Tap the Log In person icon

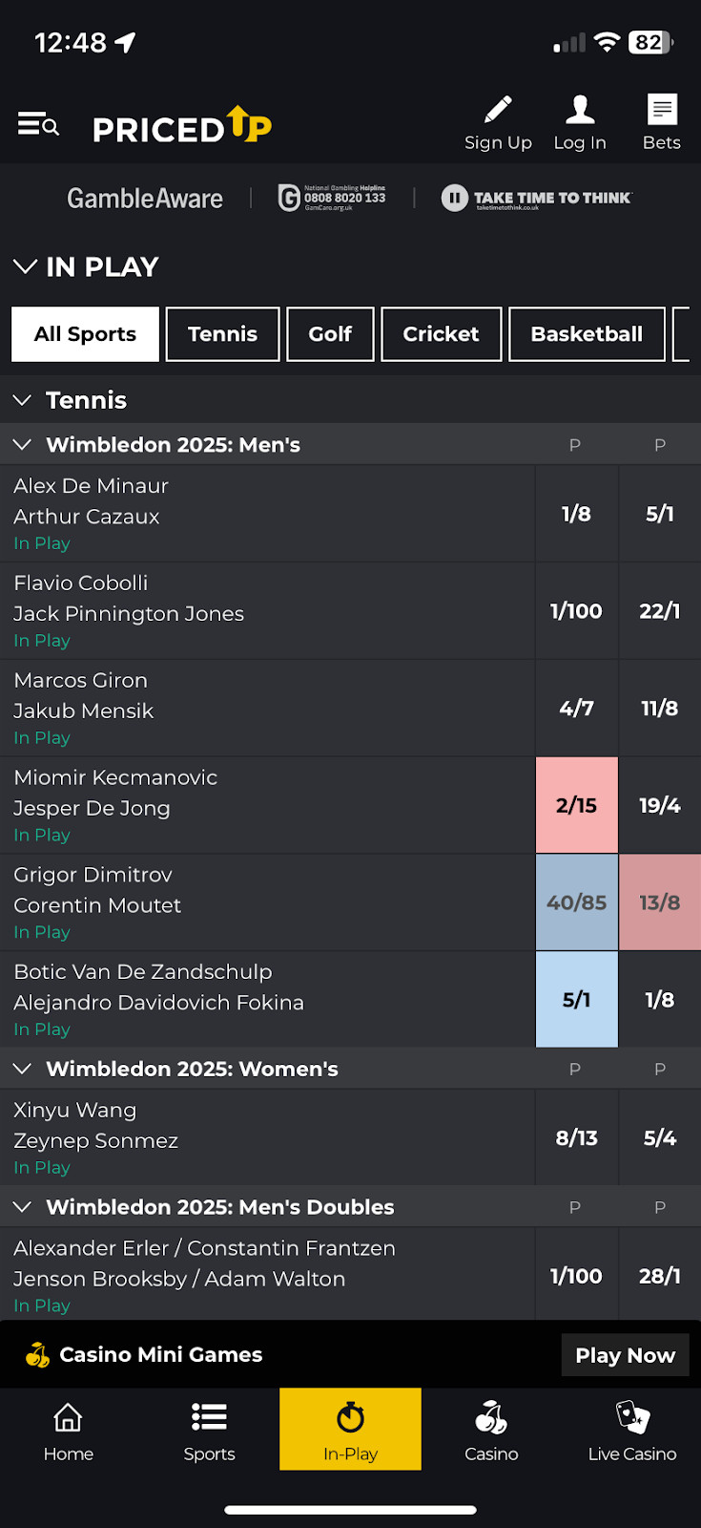pyautogui.click(x=580, y=112)
